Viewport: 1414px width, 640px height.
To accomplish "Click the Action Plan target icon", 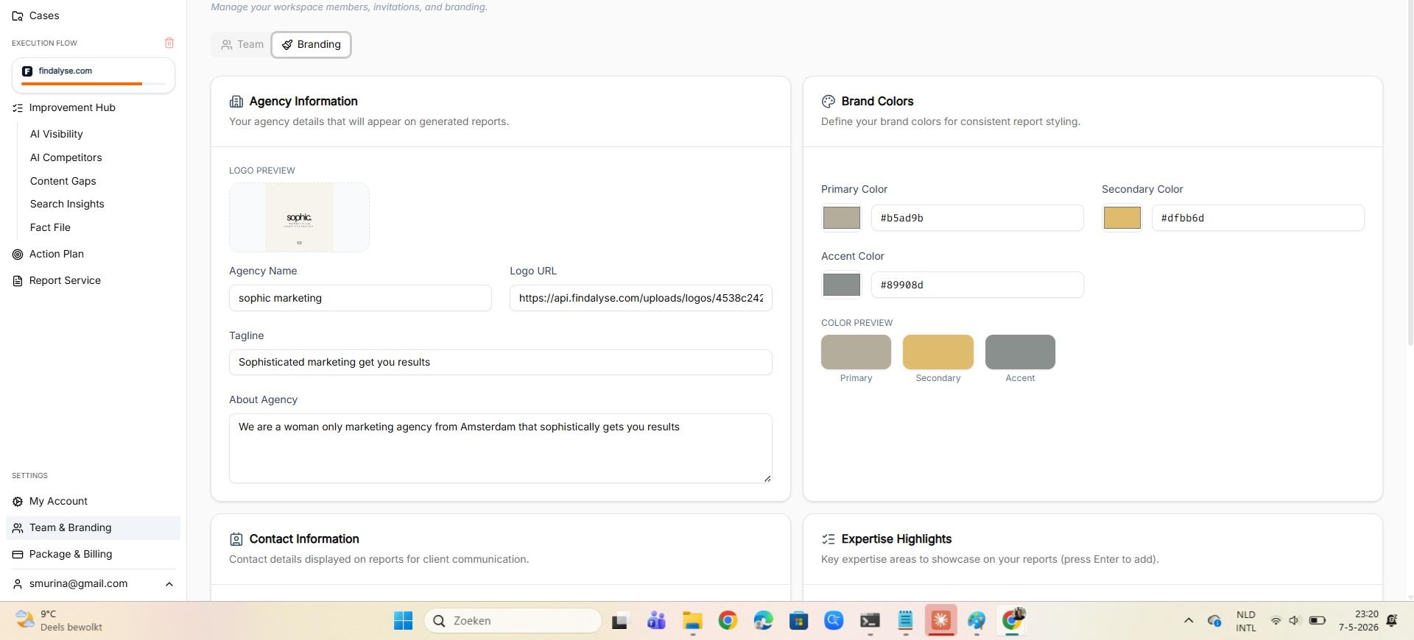I will [18, 254].
